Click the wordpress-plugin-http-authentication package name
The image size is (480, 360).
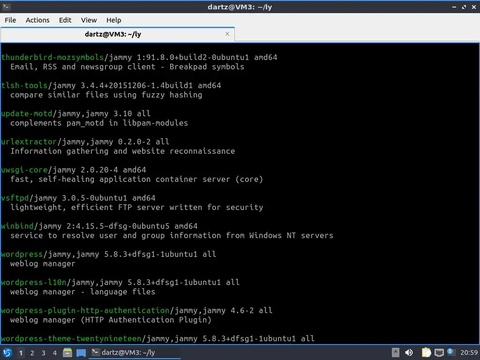point(85,311)
